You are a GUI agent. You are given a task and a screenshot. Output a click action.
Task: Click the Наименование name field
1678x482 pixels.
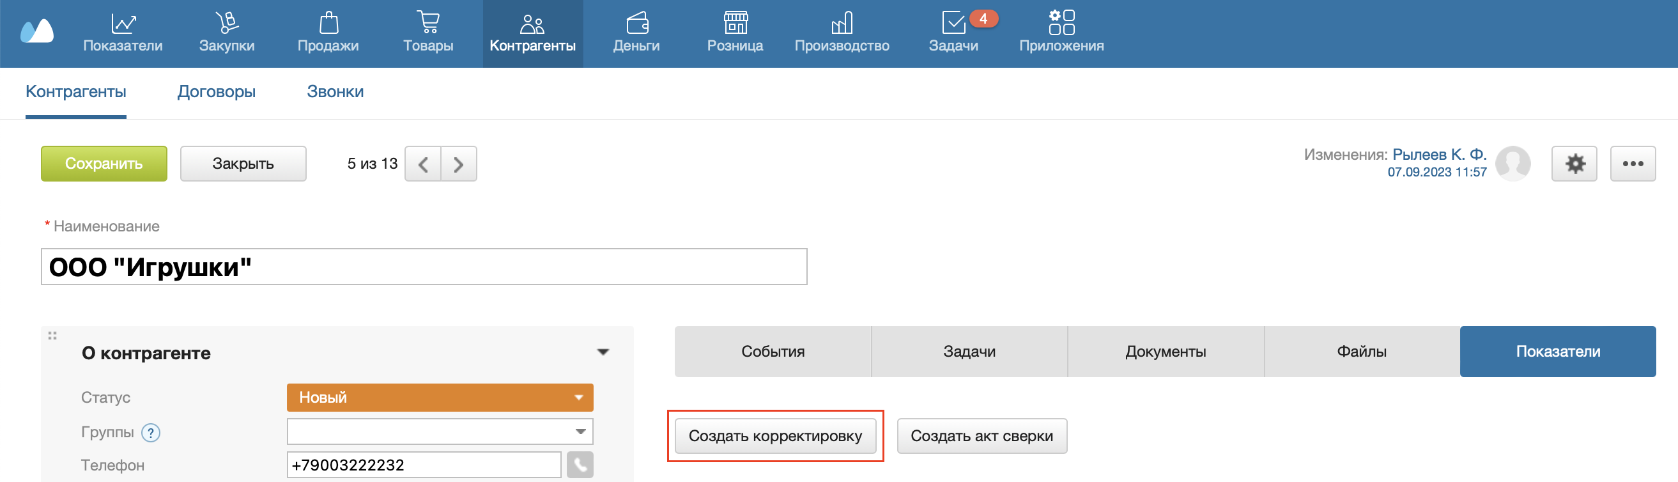pos(424,267)
